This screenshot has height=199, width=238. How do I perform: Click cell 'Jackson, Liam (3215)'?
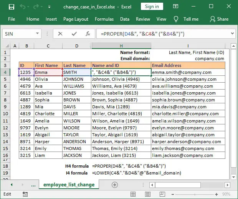(x=121, y=155)
